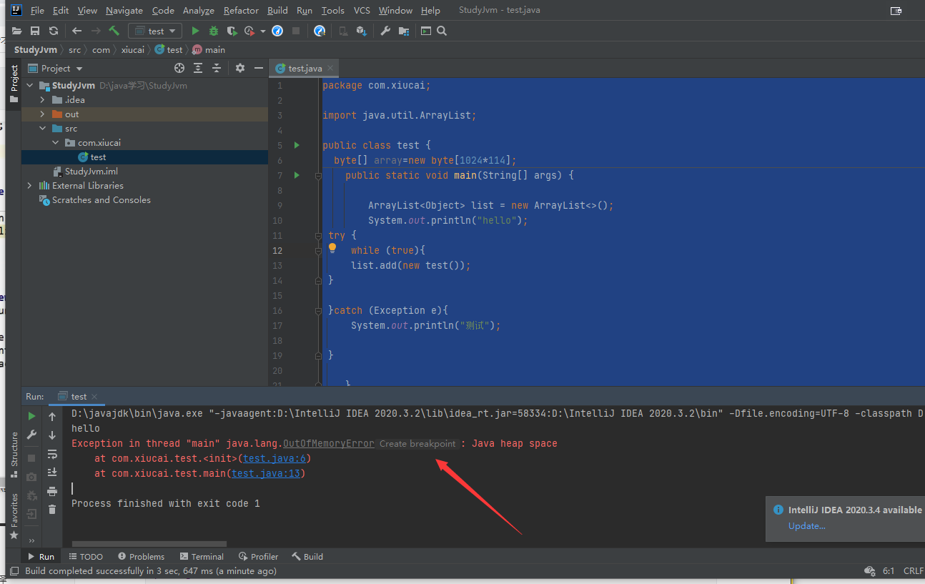Image resolution: width=925 pixels, height=584 pixels.
Task: Click Collapse All icon in Project panel
Action: pyautogui.click(x=218, y=68)
